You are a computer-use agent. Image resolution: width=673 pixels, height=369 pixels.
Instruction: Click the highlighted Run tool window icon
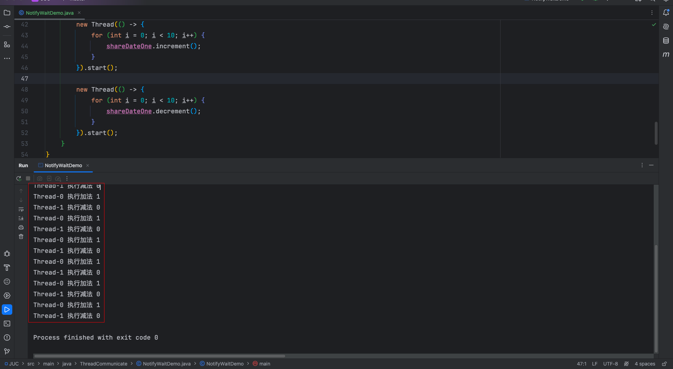7,310
